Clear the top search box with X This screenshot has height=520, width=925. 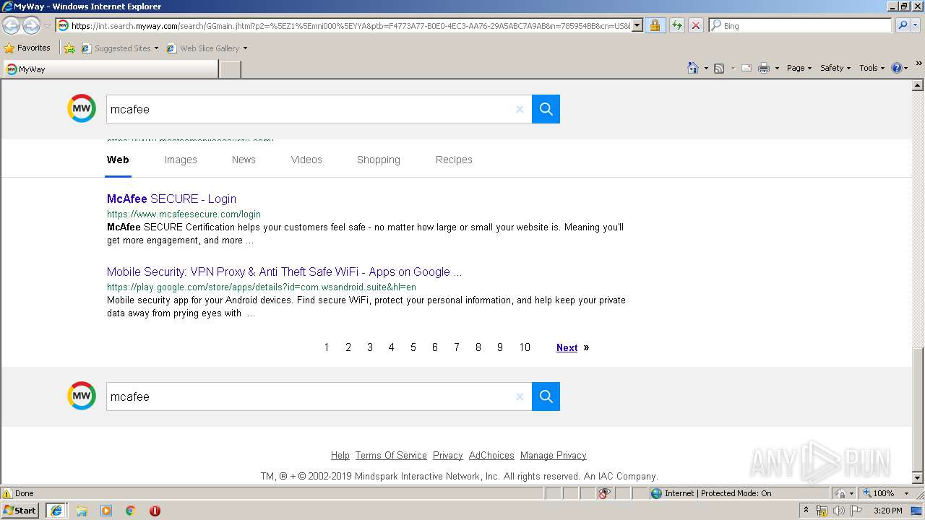(519, 109)
